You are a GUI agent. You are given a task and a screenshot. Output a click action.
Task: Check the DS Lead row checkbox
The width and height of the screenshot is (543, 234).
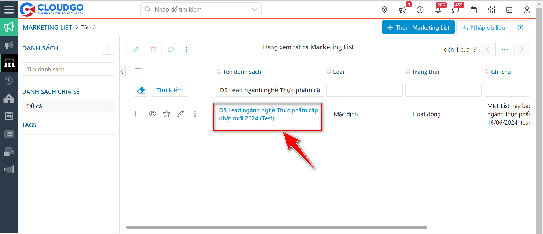[x=139, y=114]
